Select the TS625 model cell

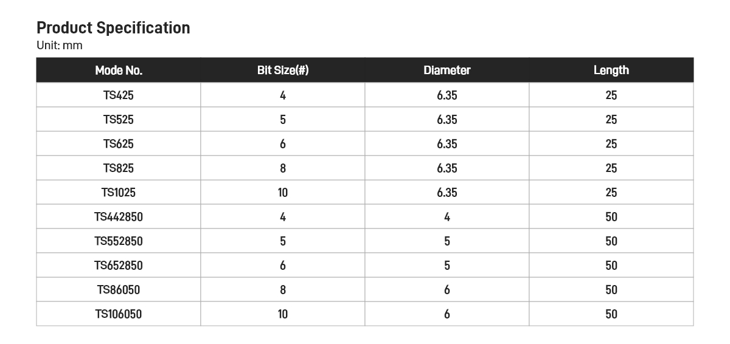[x=119, y=144]
